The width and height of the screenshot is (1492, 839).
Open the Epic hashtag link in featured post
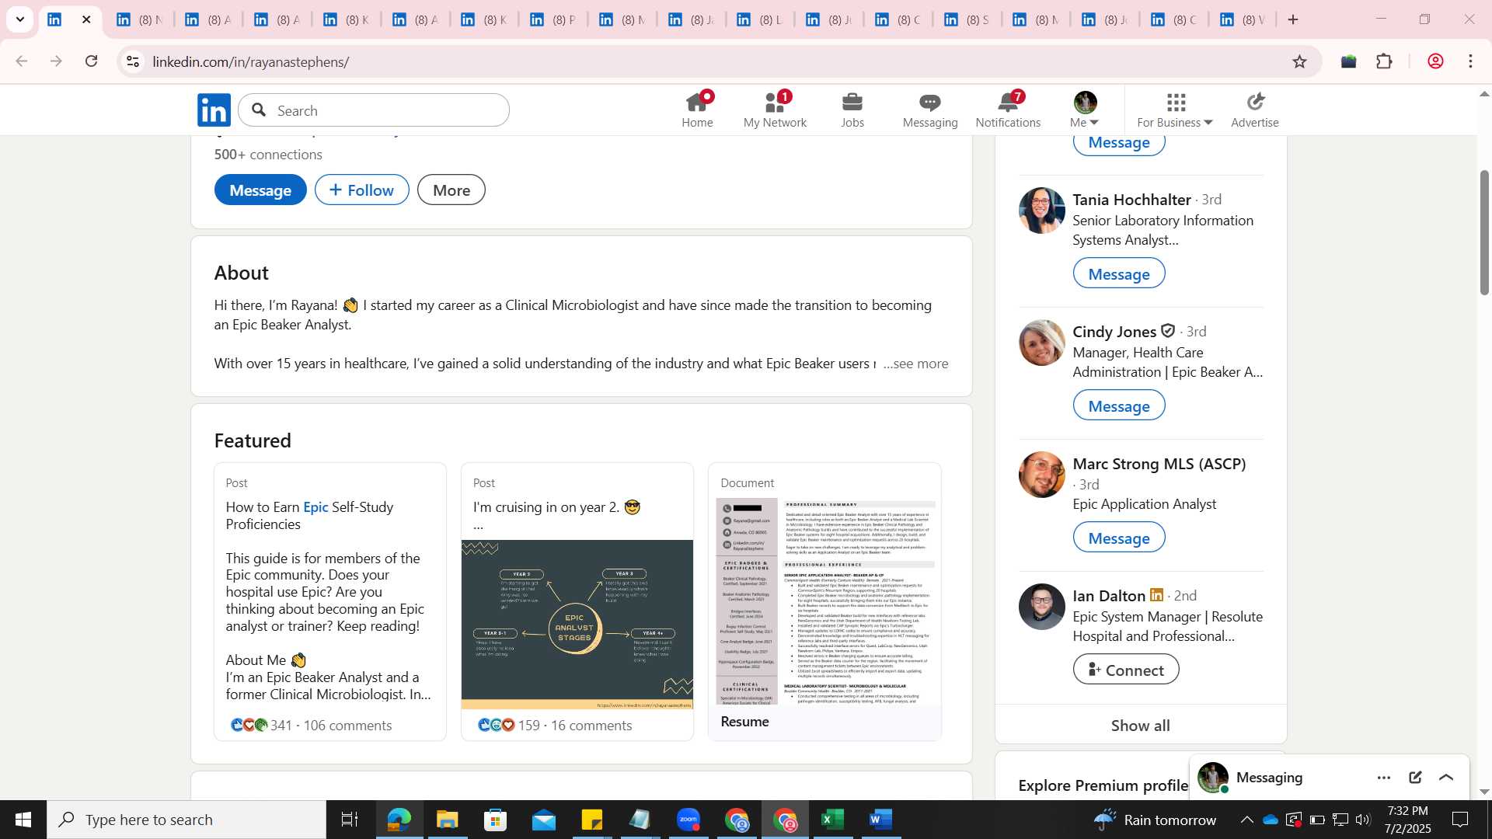pyautogui.click(x=315, y=507)
